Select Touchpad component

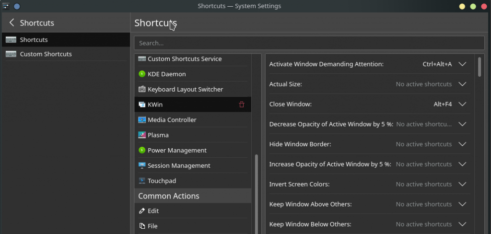tap(193, 181)
